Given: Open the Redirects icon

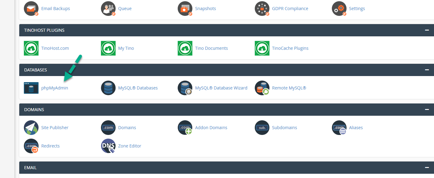Looking at the screenshot, I should tap(31, 146).
